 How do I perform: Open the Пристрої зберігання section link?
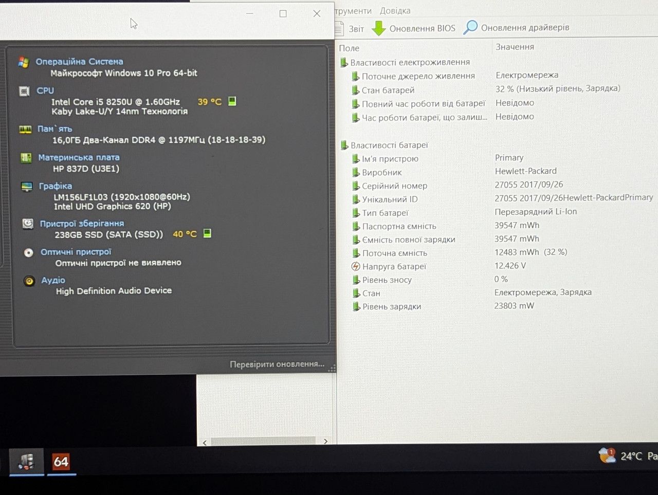[82, 224]
